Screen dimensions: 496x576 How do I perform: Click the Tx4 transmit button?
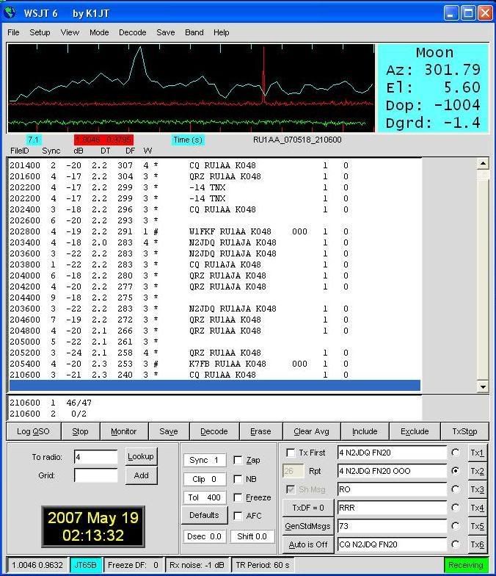coord(477,508)
